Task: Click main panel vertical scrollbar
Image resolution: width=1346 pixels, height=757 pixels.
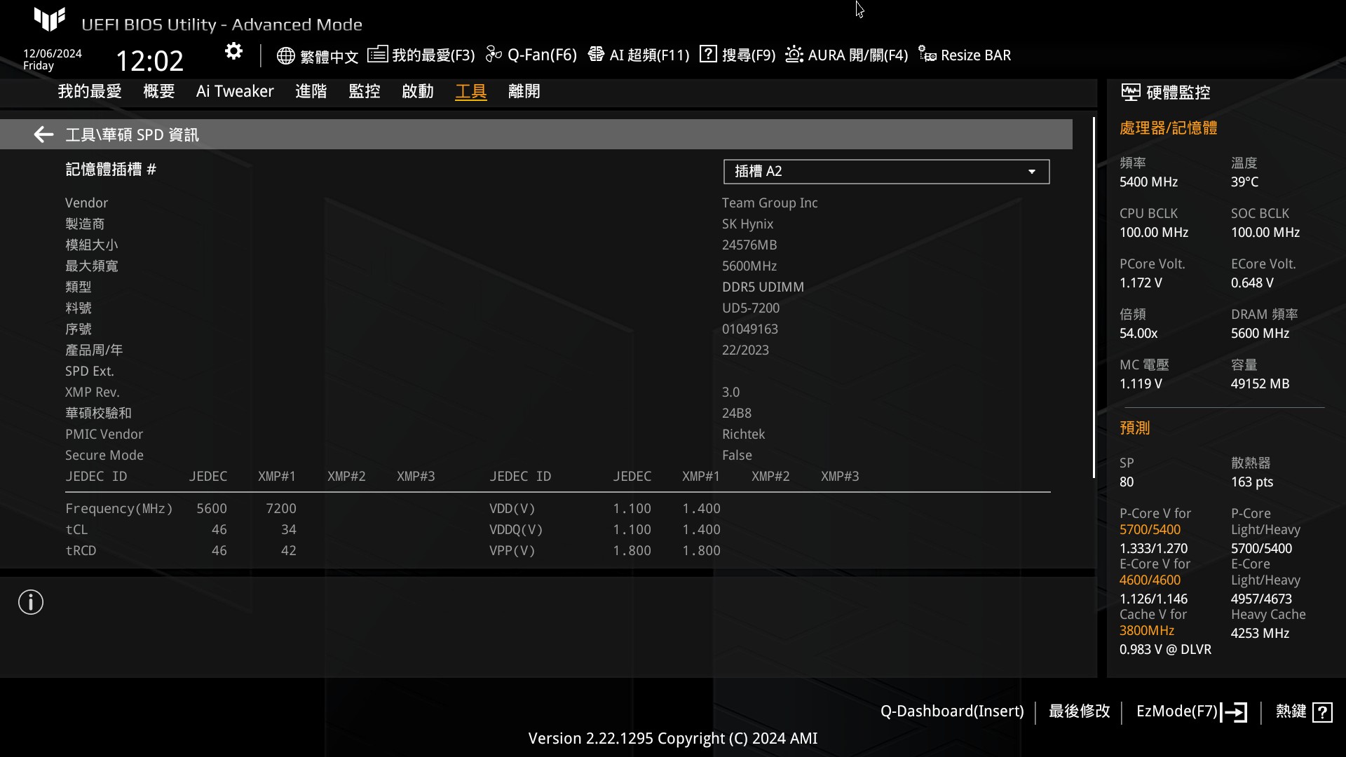Action: [x=1094, y=298]
